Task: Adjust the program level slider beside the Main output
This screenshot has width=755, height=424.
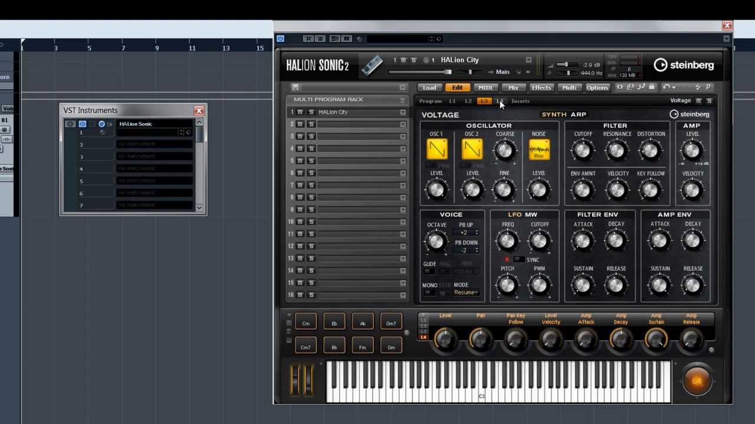Action: coord(421,72)
